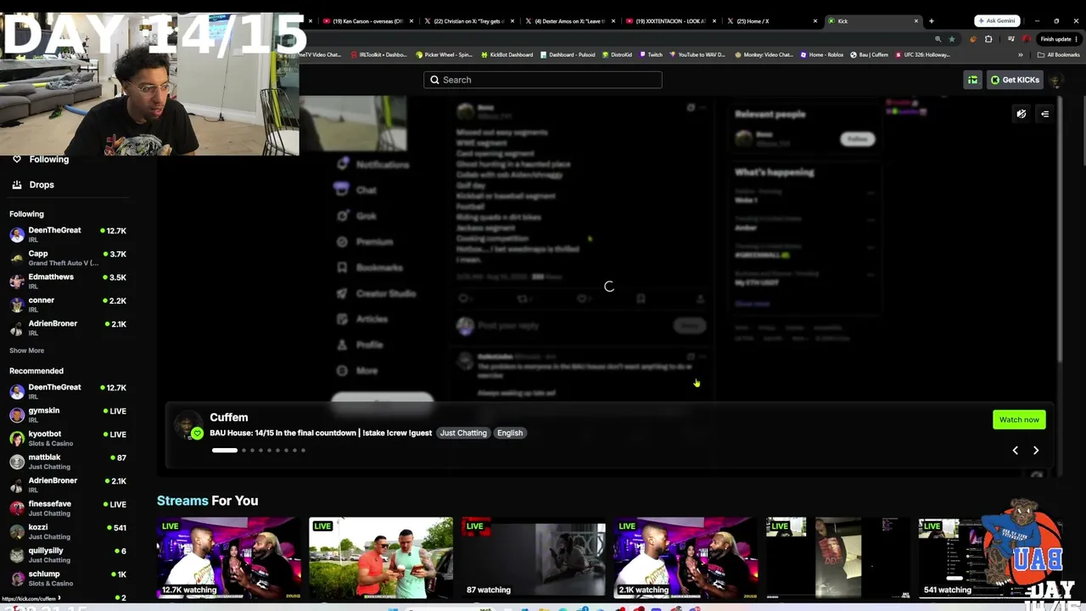1086x611 pixels.
Task: Open Capp channel avatar in Following list
Action: click(17, 257)
